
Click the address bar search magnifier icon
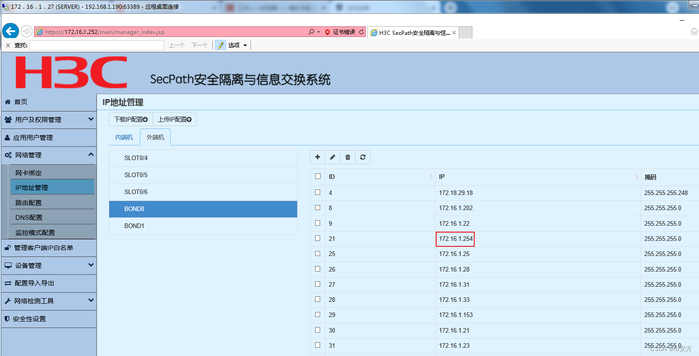311,32
